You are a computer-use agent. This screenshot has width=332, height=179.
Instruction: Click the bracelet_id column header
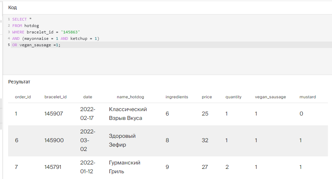[x=56, y=97]
